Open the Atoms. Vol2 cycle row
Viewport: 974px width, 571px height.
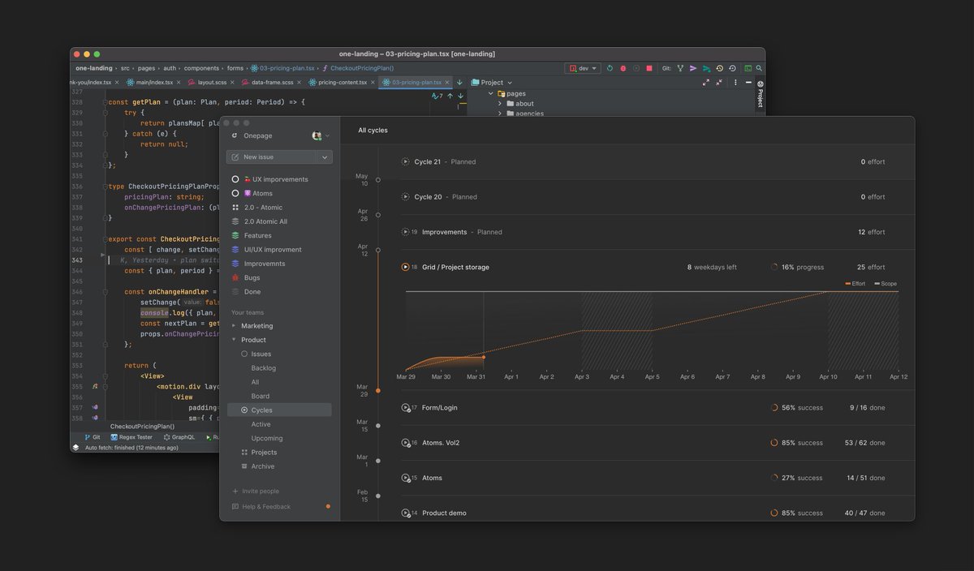point(643,443)
